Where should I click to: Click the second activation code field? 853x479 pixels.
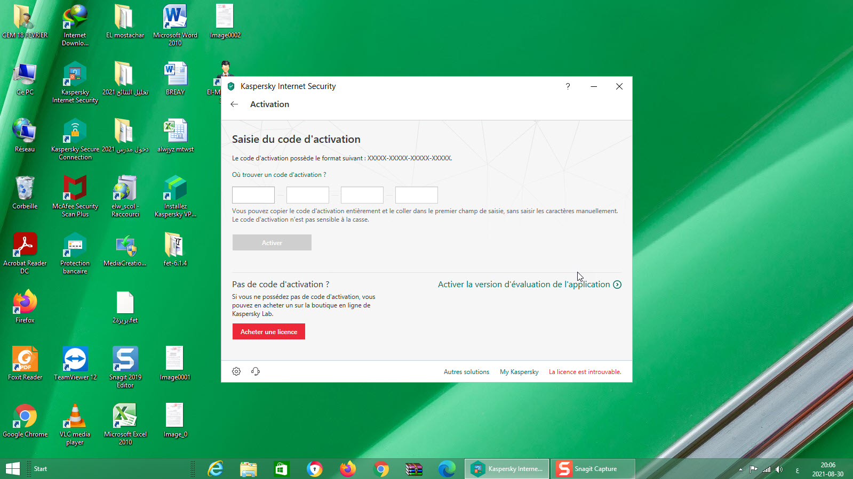point(308,195)
